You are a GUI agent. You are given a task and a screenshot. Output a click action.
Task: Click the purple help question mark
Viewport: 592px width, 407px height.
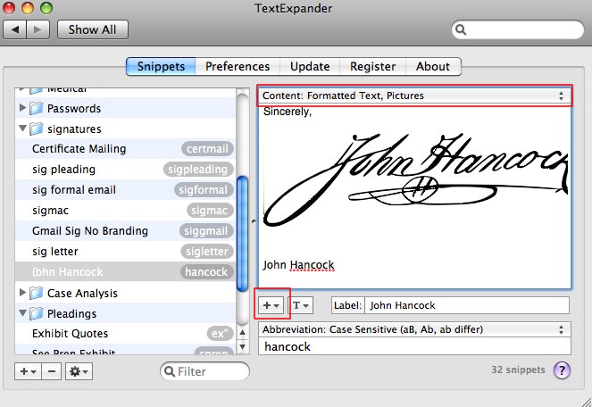(x=562, y=370)
